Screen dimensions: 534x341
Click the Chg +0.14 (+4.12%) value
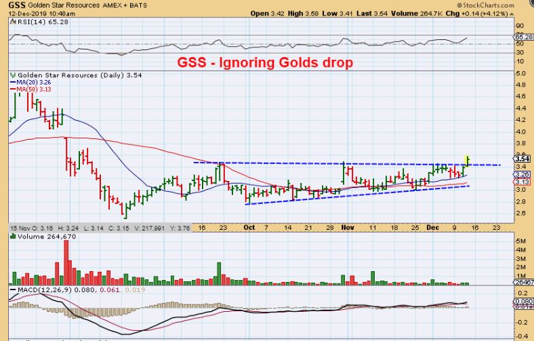point(477,14)
